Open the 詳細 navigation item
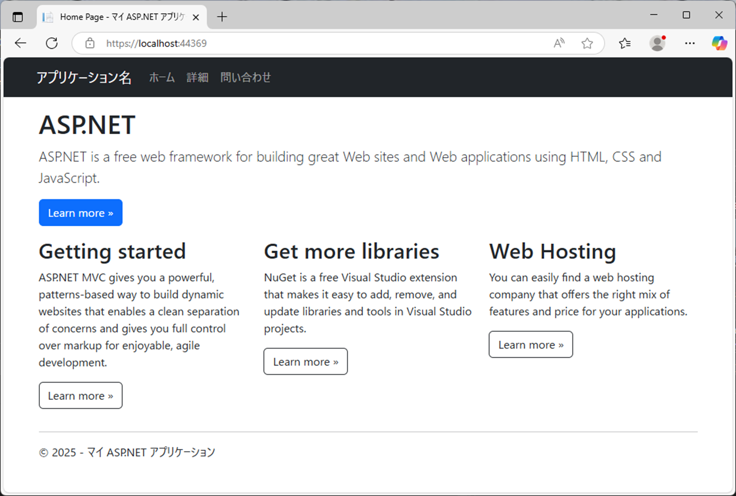Screen dimensions: 736x496 (197, 77)
